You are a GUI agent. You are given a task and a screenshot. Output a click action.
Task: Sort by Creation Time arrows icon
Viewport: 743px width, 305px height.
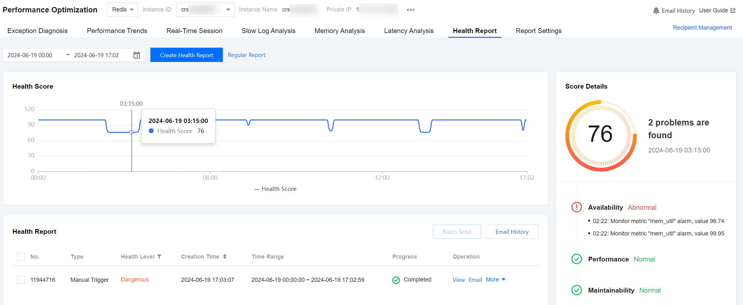coord(225,257)
